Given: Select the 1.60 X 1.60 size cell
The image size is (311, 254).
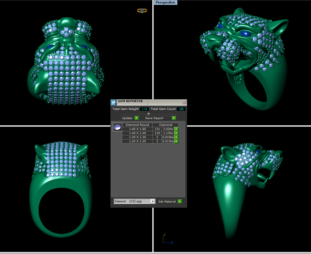Looking at the screenshot, I should coord(137,129).
